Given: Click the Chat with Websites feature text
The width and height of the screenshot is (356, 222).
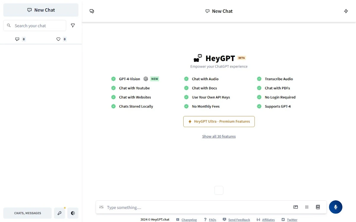Looking at the screenshot, I should [x=135, y=97].
